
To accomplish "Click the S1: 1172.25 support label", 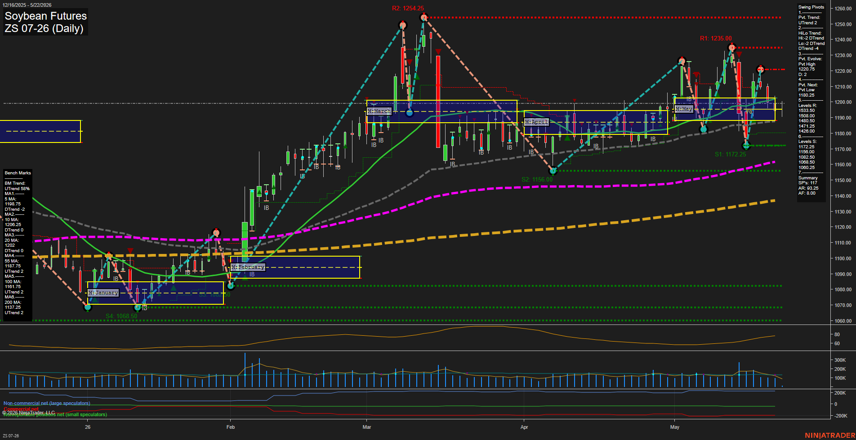I will tap(730, 154).
